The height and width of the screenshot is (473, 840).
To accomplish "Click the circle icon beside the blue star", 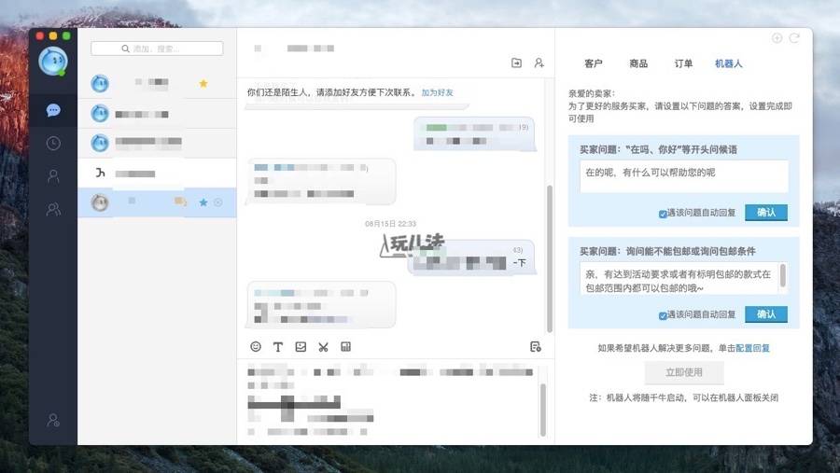I will pyautogui.click(x=218, y=202).
